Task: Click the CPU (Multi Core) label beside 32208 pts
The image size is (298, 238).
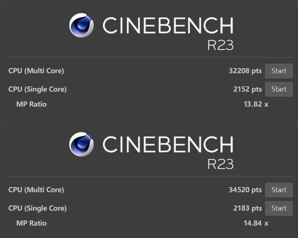Action: pos(36,71)
